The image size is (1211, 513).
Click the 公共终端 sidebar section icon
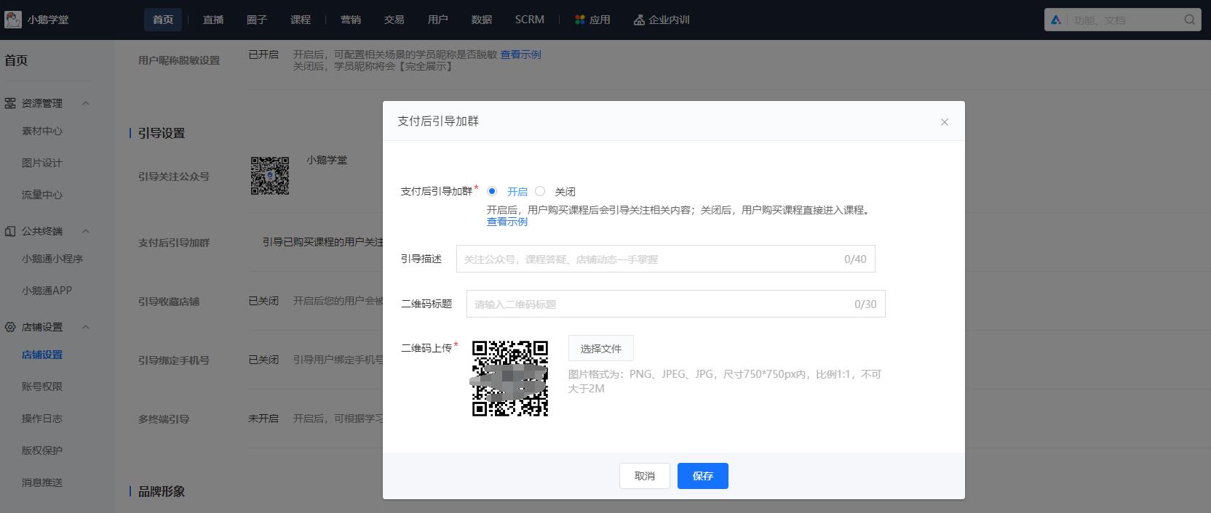10,231
